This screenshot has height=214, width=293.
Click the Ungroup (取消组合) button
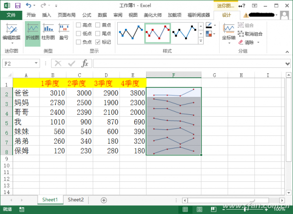(x=250, y=34)
